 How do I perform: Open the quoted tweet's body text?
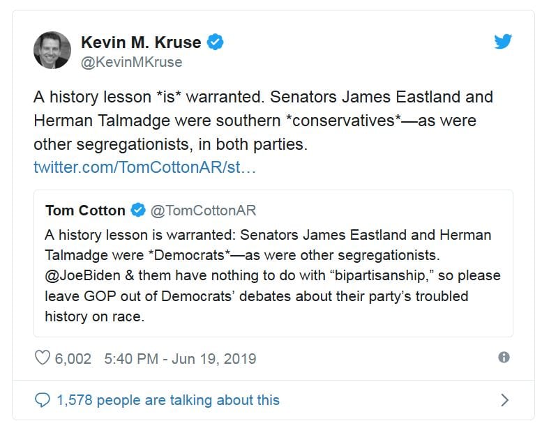pos(273,275)
